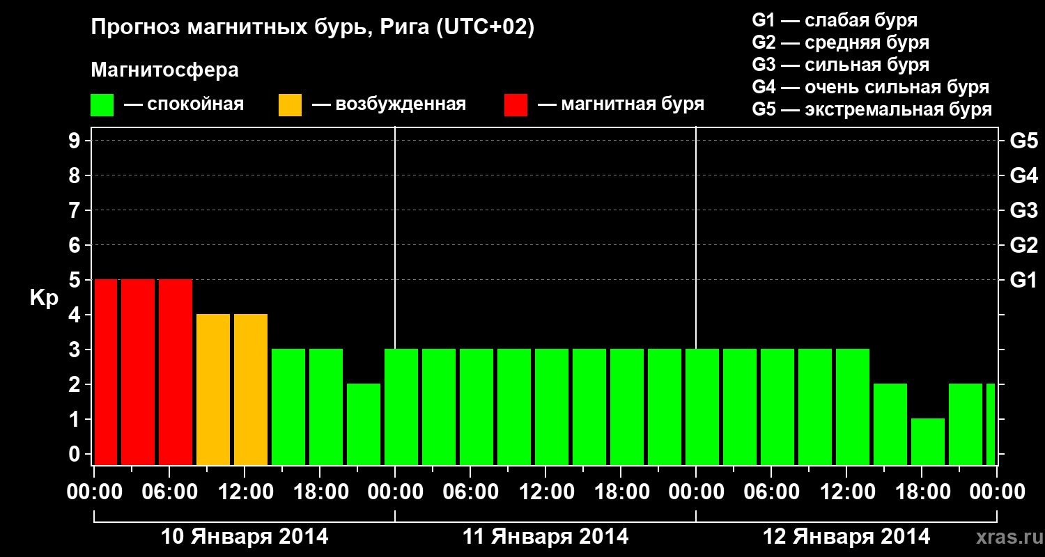This screenshot has height=557, width=1045.
Task: Click the 'G1 — слабая буря' description
Action: click(x=835, y=20)
